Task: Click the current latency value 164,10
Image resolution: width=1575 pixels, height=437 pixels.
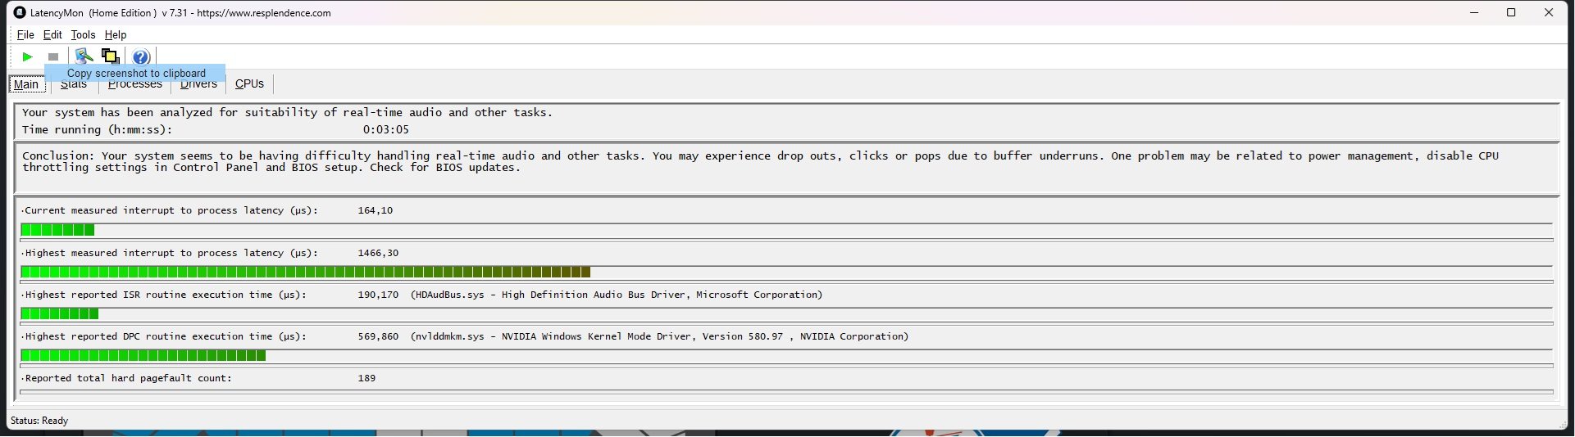Action: pyautogui.click(x=376, y=210)
